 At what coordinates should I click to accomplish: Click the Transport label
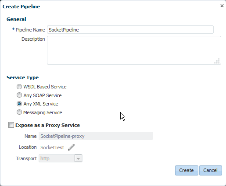click(x=26, y=158)
